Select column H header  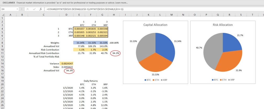tap(114, 15)
